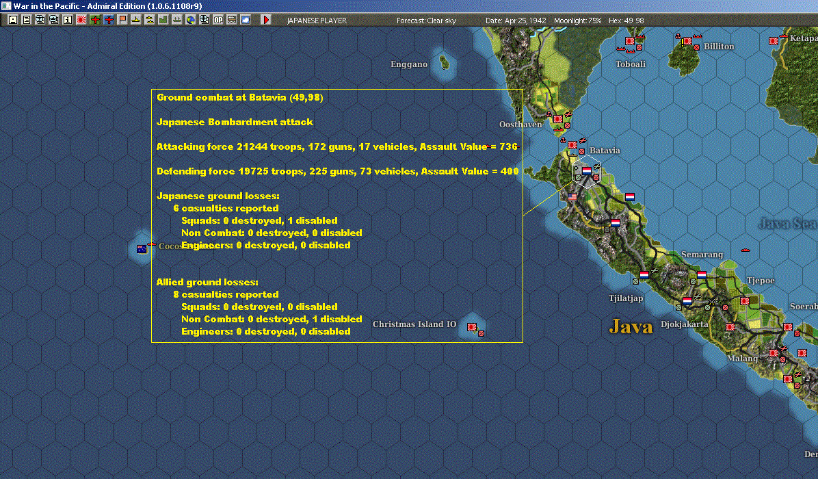The width and height of the screenshot is (818, 479).
Task: Select the Dutch flag unit at Batavia hex
Action: 587,170
